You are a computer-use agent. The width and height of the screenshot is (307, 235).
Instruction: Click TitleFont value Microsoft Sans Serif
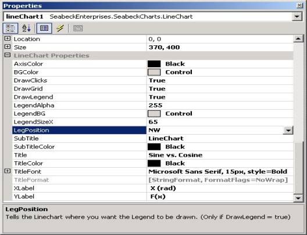coord(217,172)
